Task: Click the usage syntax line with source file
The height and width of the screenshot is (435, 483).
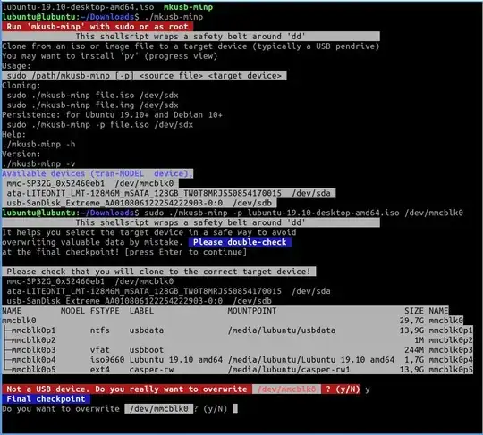Action: click(144, 76)
